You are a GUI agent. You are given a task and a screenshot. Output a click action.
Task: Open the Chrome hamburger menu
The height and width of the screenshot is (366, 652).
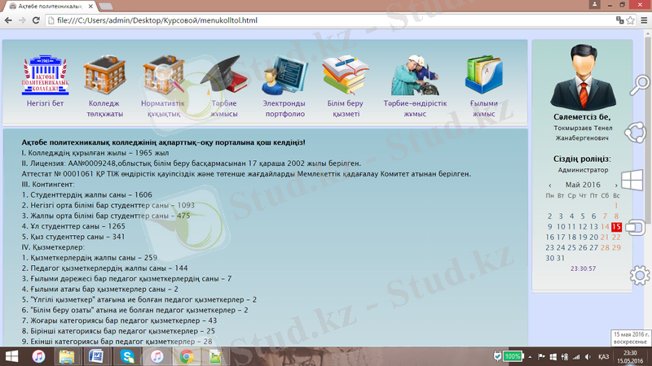point(644,20)
